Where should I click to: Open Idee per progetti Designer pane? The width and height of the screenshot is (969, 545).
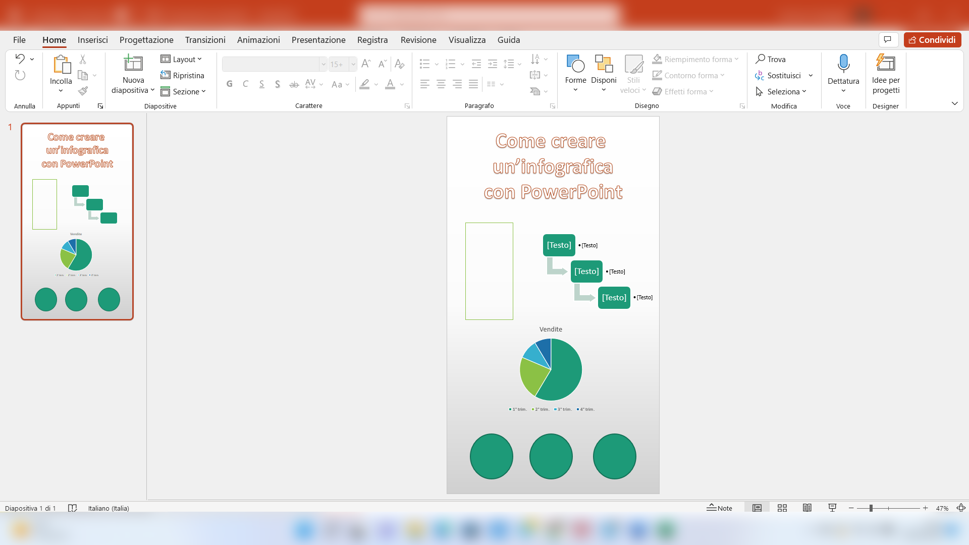coord(885,73)
